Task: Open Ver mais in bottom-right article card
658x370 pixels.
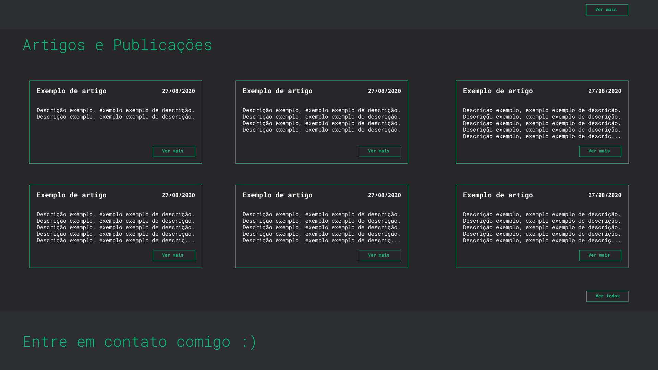Action: [600, 256]
